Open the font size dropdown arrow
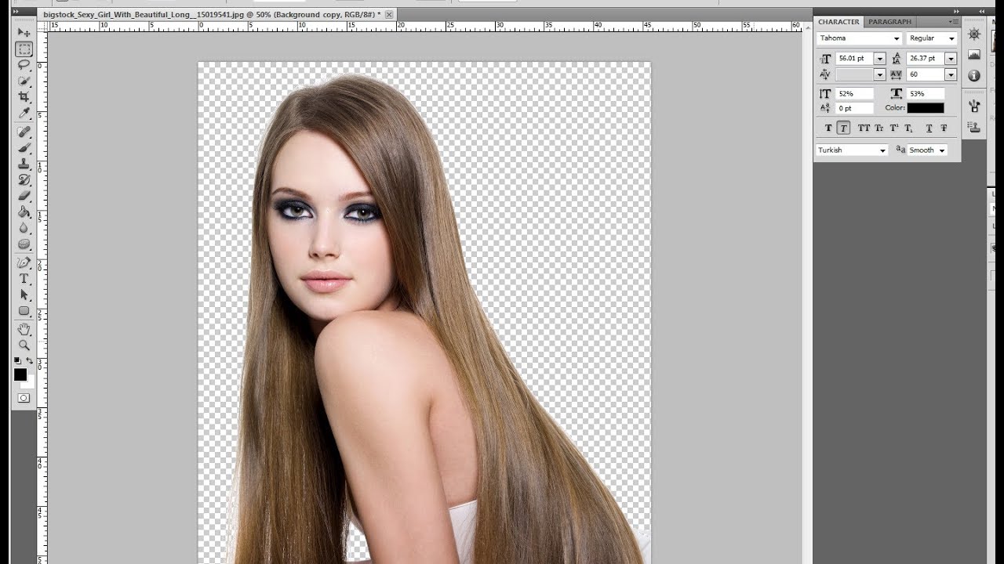 point(879,59)
